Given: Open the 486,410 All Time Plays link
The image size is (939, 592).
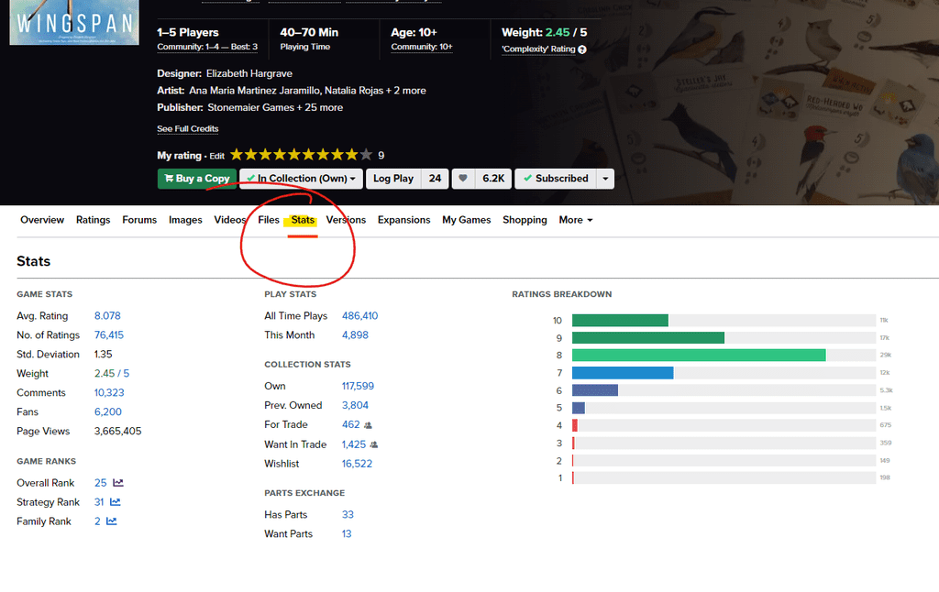Looking at the screenshot, I should point(359,315).
